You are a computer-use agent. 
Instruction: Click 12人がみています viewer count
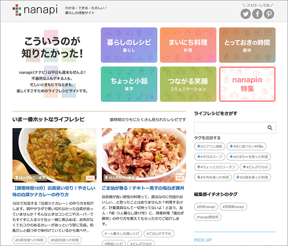pos(120,178)
